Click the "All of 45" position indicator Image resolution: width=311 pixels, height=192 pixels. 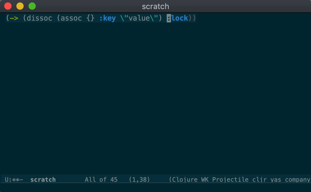101,180
